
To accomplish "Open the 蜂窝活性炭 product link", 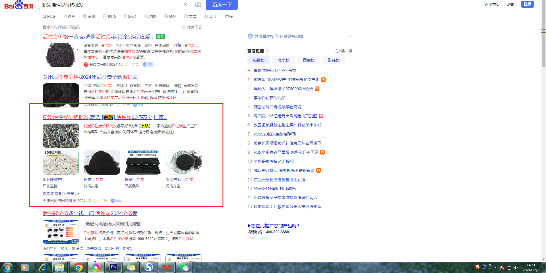I will pyautogui.click(x=135, y=179).
